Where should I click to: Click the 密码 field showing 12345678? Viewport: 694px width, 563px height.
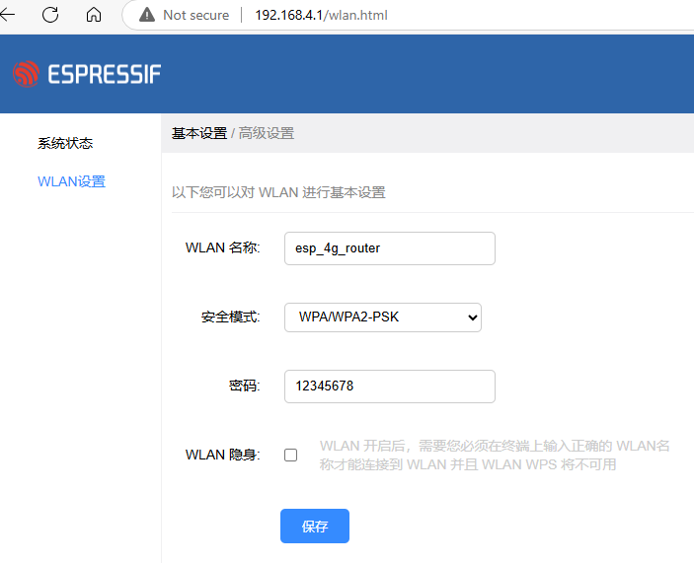tap(389, 387)
